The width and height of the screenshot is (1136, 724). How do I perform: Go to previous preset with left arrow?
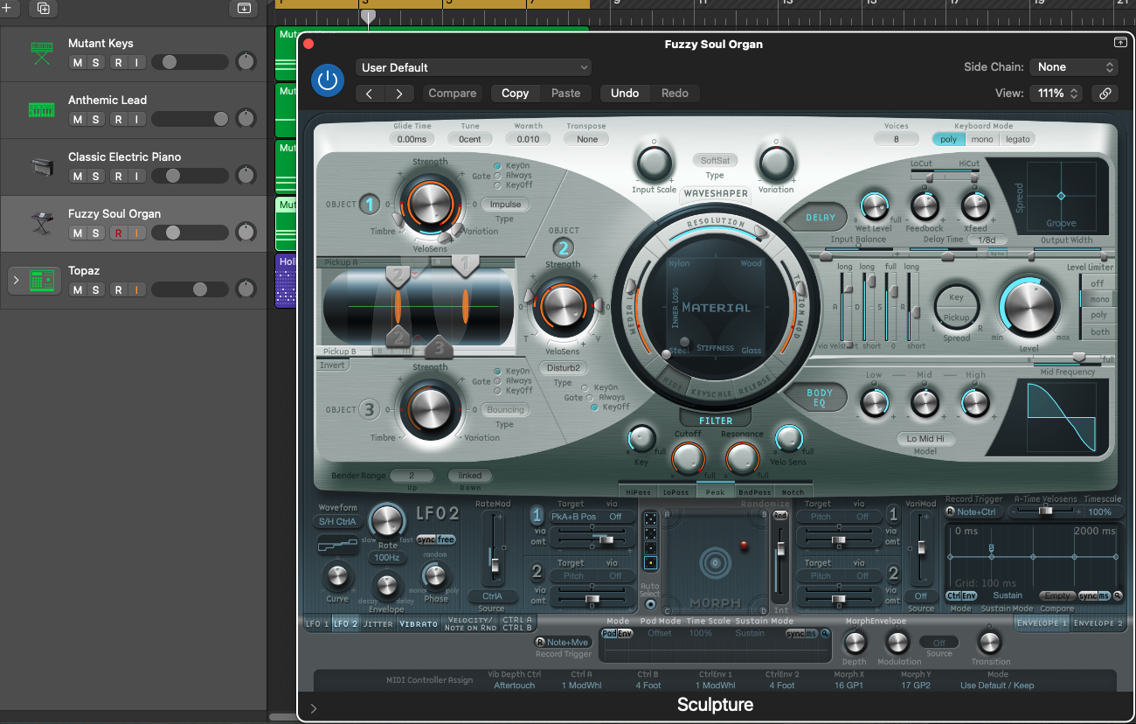tap(370, 94)
